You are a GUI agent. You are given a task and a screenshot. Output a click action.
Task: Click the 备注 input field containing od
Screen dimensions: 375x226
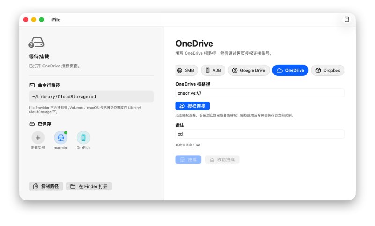tap(260, 134)
